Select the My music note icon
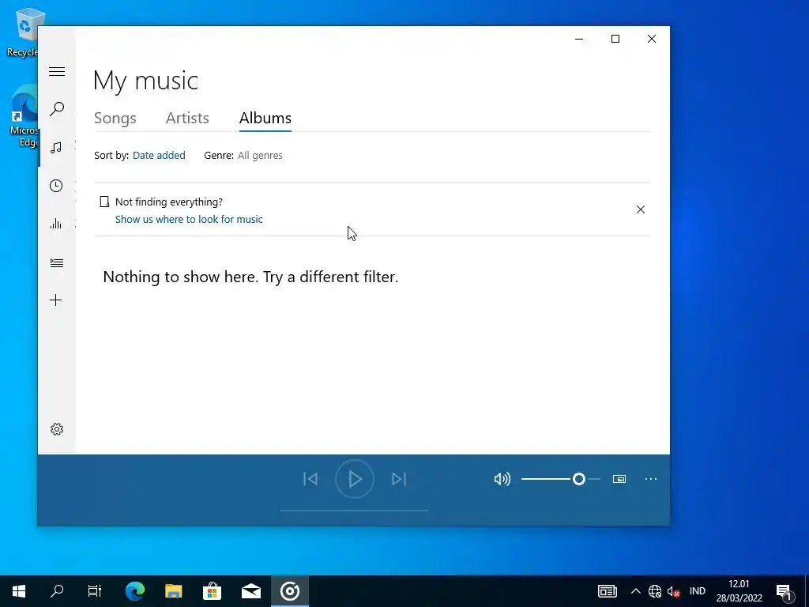The width and height of the screenshot is (809, 607). coord(57,148)
